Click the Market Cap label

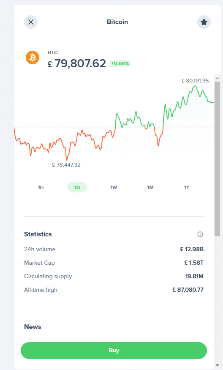click(39, 263)
